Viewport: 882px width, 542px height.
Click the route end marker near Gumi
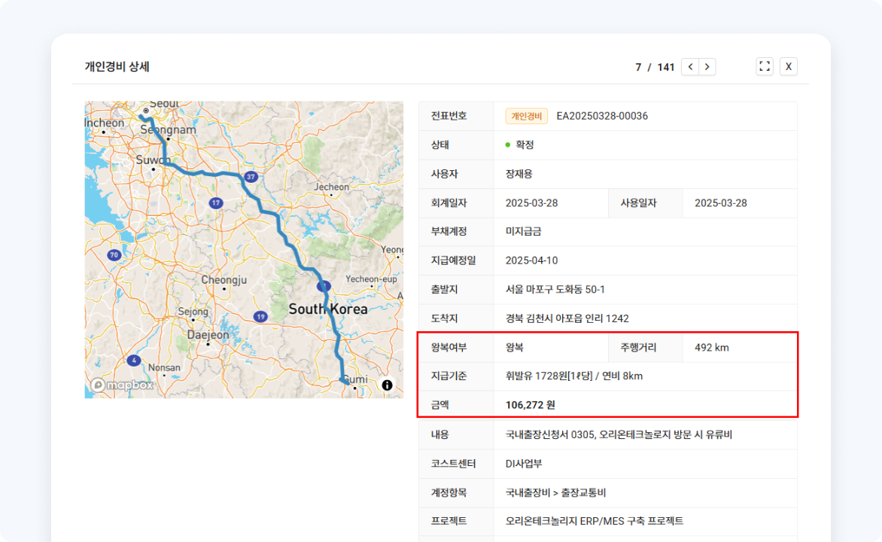(347, 383)
